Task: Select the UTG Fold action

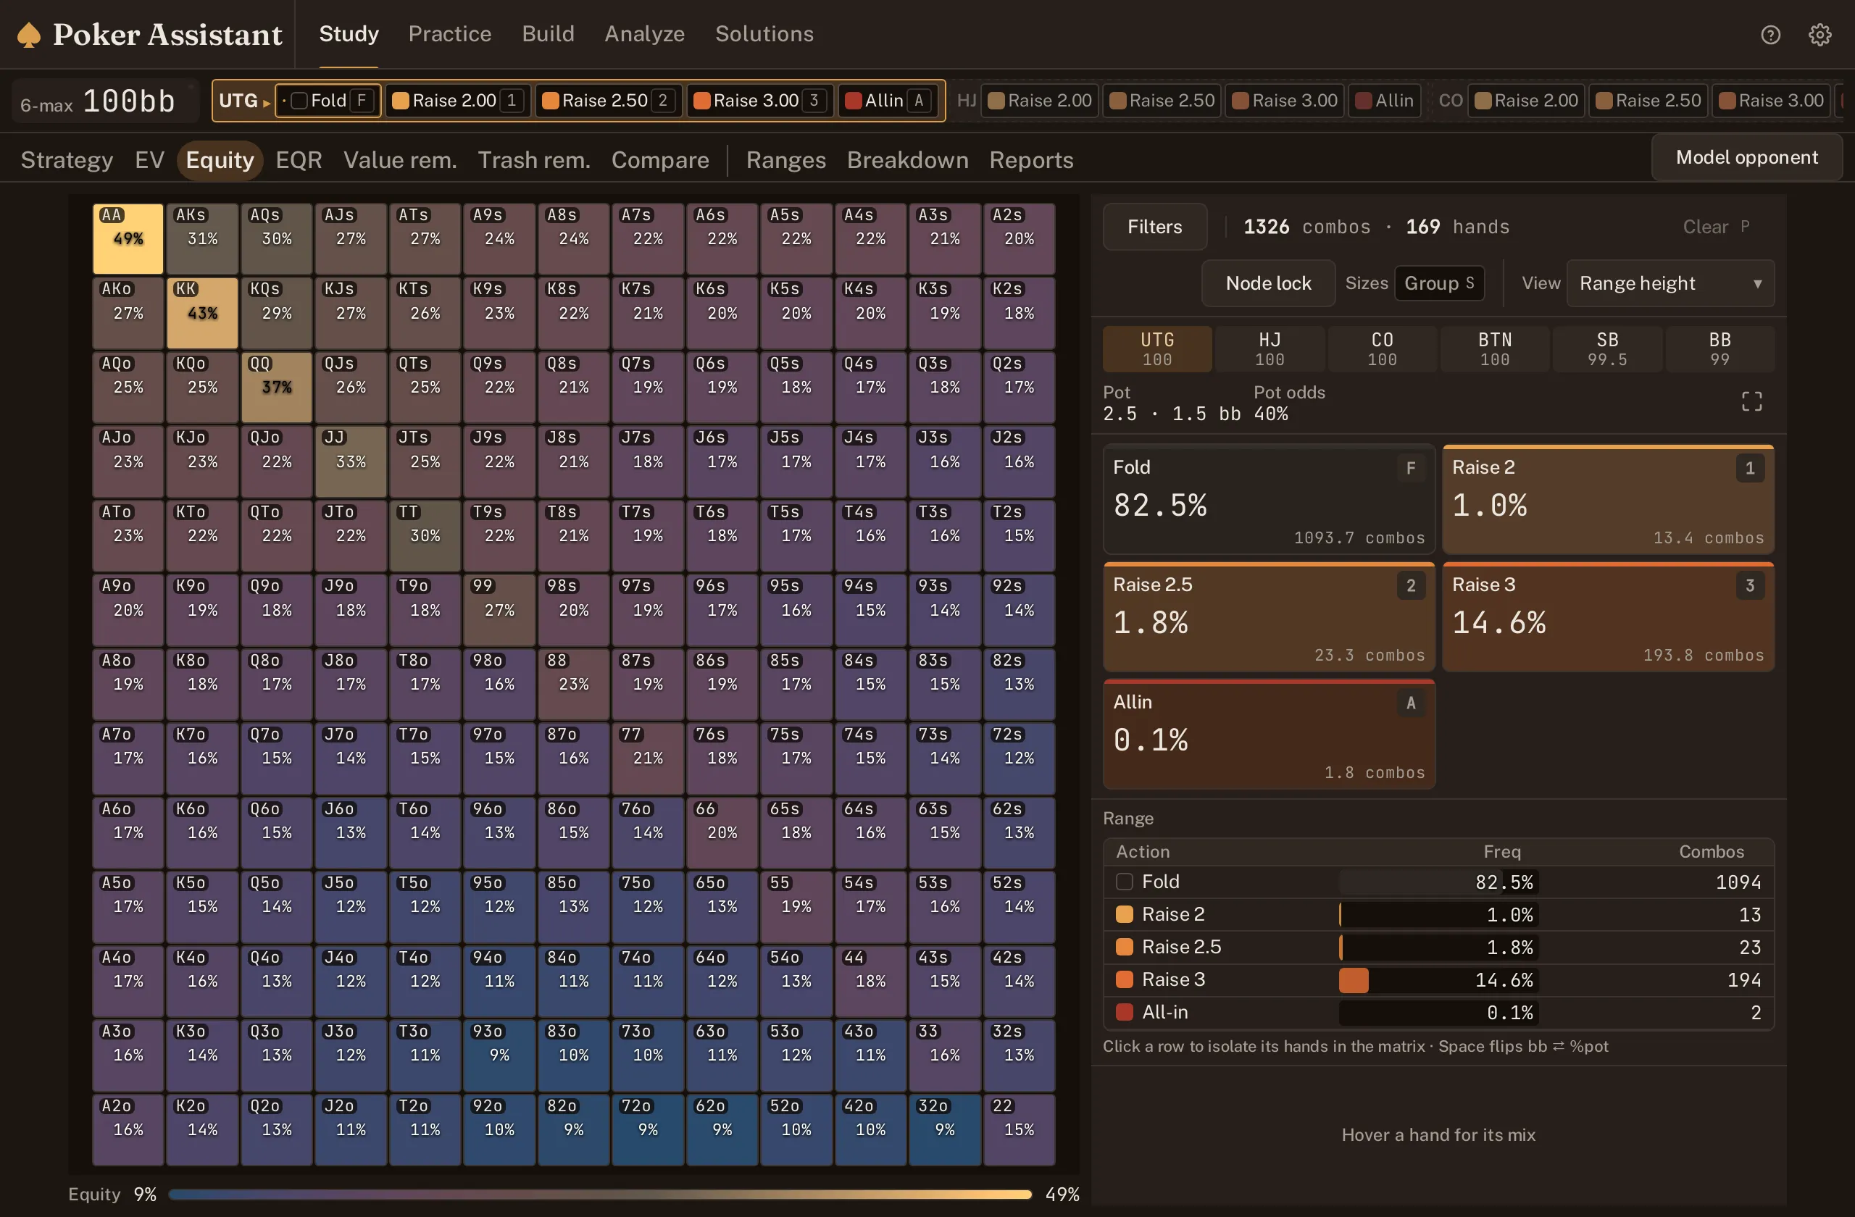Action: pyautogui.click(x=328, y=101)
